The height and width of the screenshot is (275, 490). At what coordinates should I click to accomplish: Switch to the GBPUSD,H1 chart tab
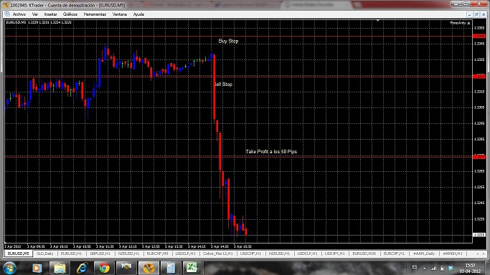100,254
